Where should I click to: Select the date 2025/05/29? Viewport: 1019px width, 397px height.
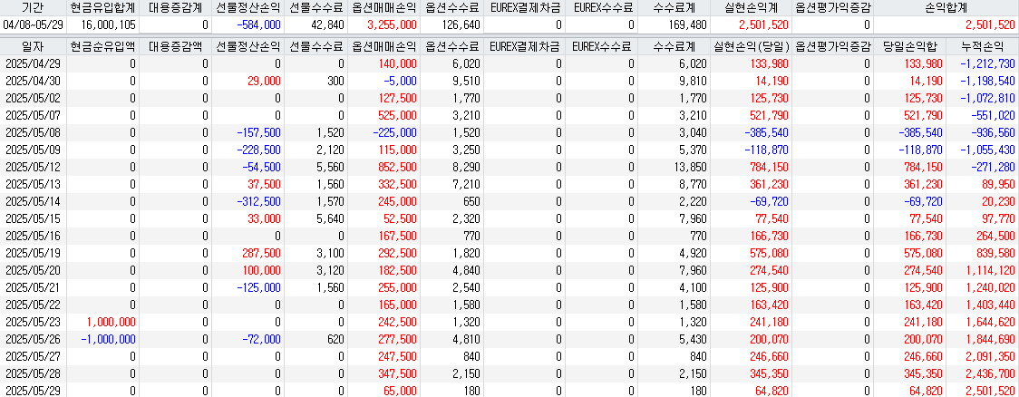[33, 391]
